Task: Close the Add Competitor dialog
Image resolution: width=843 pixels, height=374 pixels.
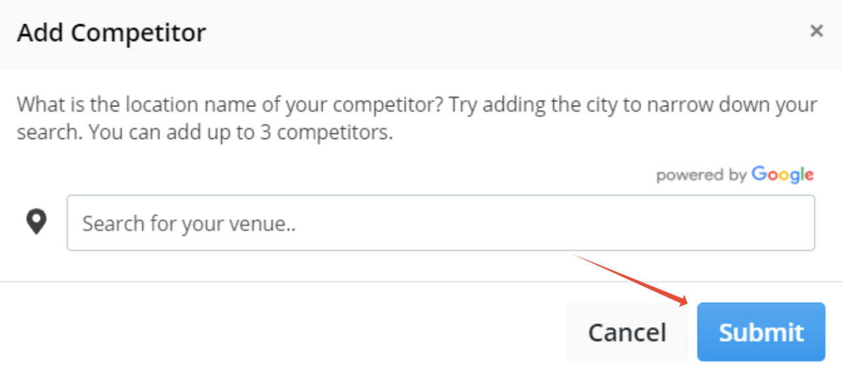Action: [816, 31]
